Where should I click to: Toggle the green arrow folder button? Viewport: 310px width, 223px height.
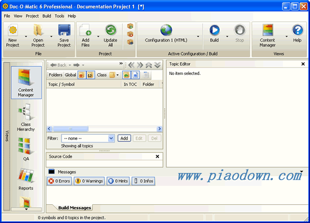pyautogui.click(x=126, y=75)
